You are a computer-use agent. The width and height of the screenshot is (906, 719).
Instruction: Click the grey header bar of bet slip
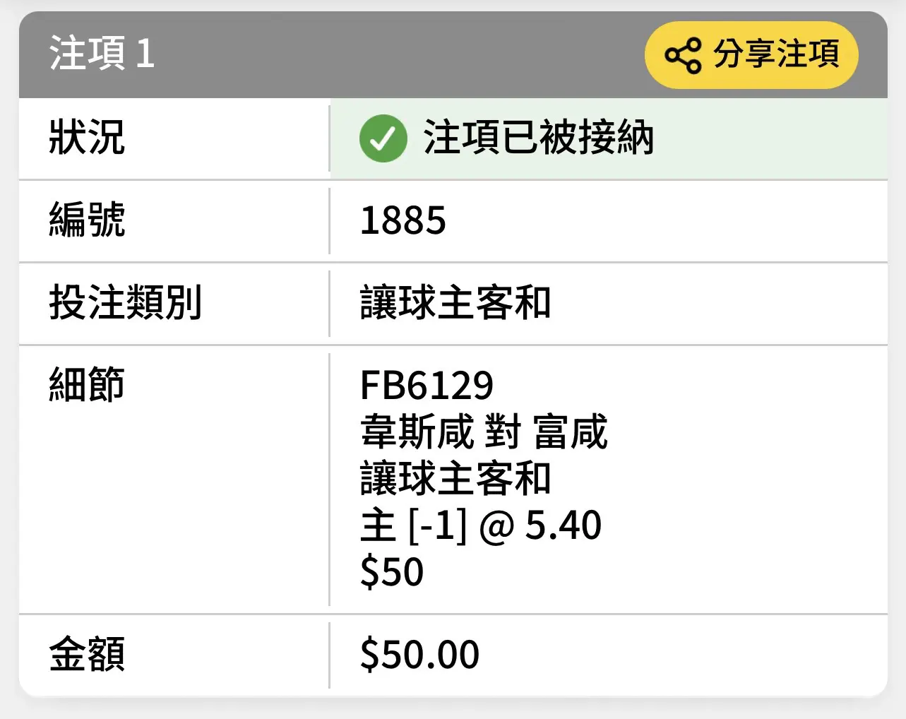[x=453, y=54]
